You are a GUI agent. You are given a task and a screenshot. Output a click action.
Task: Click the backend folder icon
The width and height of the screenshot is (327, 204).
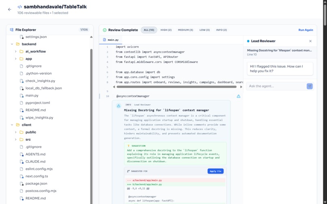point(18,44)
